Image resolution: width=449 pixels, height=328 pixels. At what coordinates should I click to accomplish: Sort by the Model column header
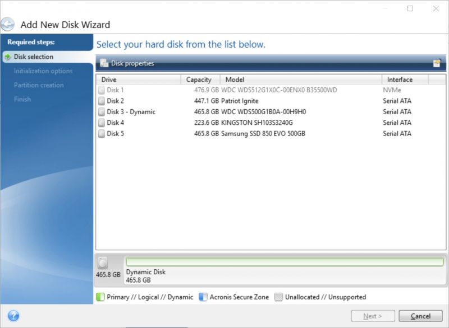301,79
